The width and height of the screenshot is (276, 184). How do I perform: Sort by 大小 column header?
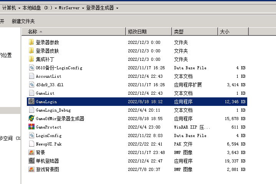[233, 32]
